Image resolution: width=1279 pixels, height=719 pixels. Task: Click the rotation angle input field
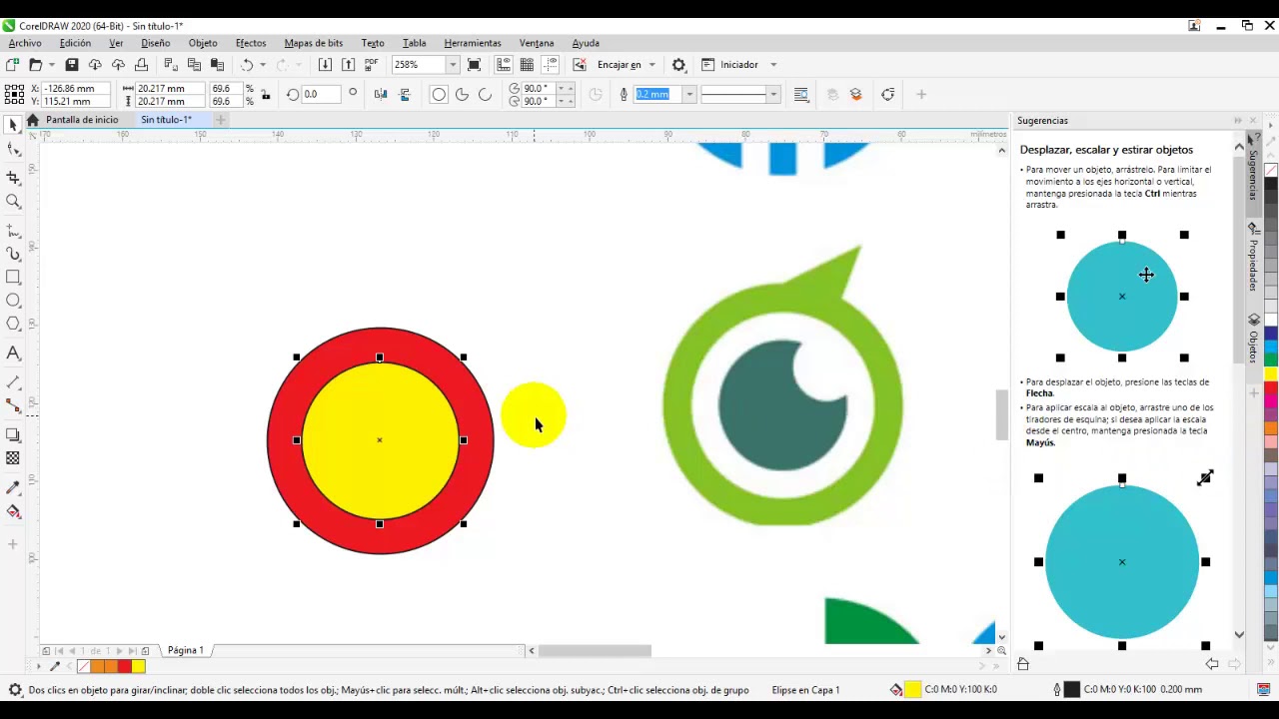pyautogui.click(x=322, y=95)
